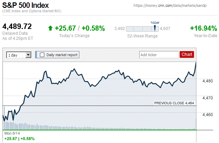The height and width of the screenshot is (143, 219).
Task: Open the 1 day timeframe dropdown
Action: [19, 55]
